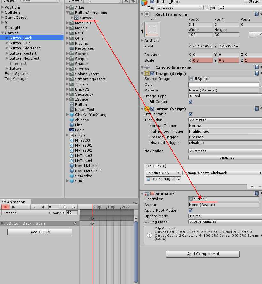Select the Scripts folder in Project
The height and width of the screenshot is (284, 262).
pyautogui.click(x=81, y=59)
